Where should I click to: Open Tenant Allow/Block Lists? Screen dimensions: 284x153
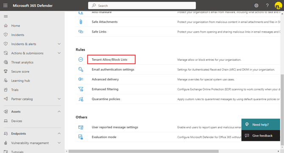(x=109, y=60)
